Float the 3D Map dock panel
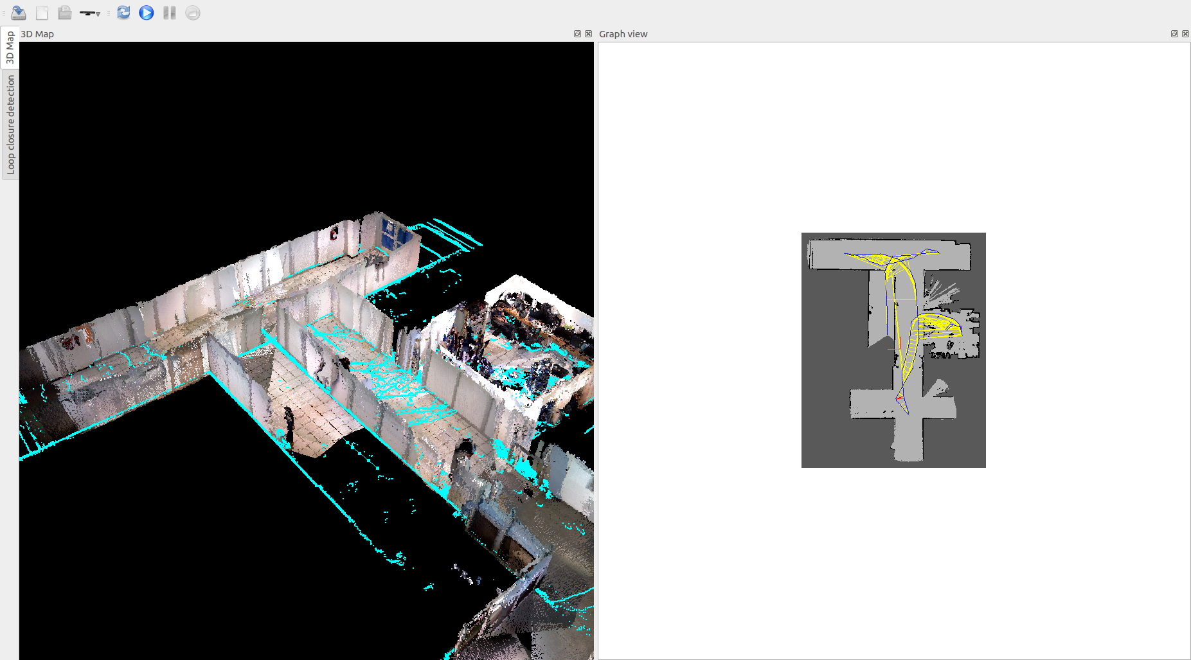This screenshot has height=660, width=1191. point(577,34)
